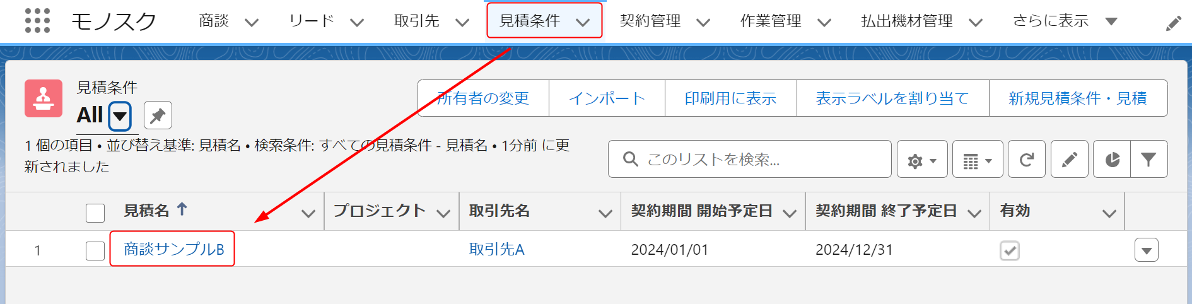Tick the select-all header checkbox
1192x304 pixels.
pos(95,213)
